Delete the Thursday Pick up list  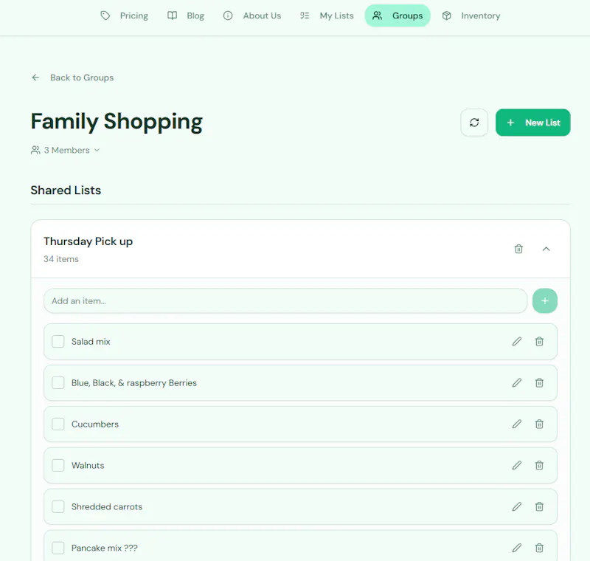click(x=518, y=249)
